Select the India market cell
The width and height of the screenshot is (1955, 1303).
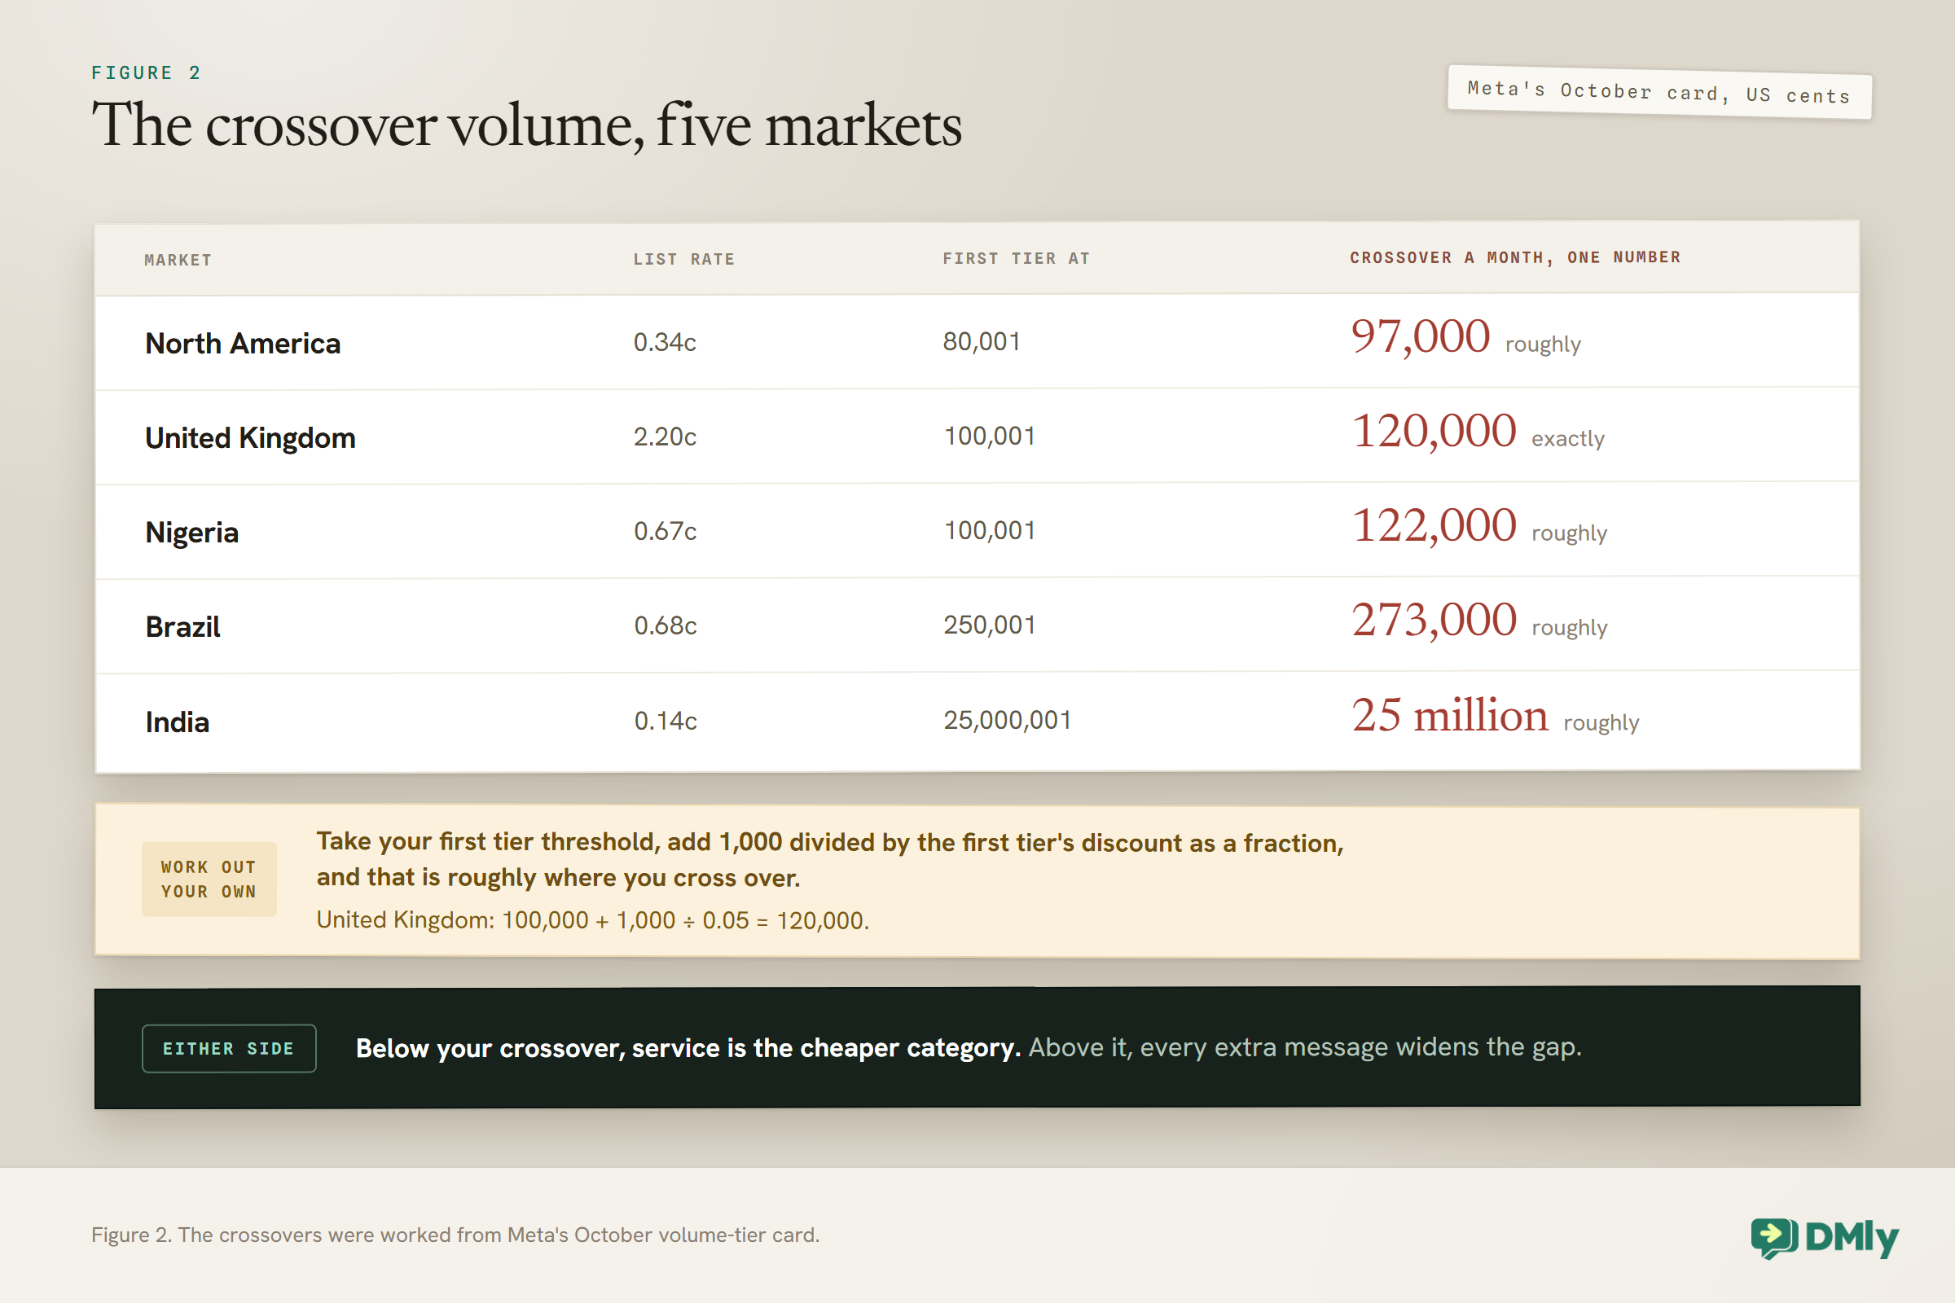(177, 722)
